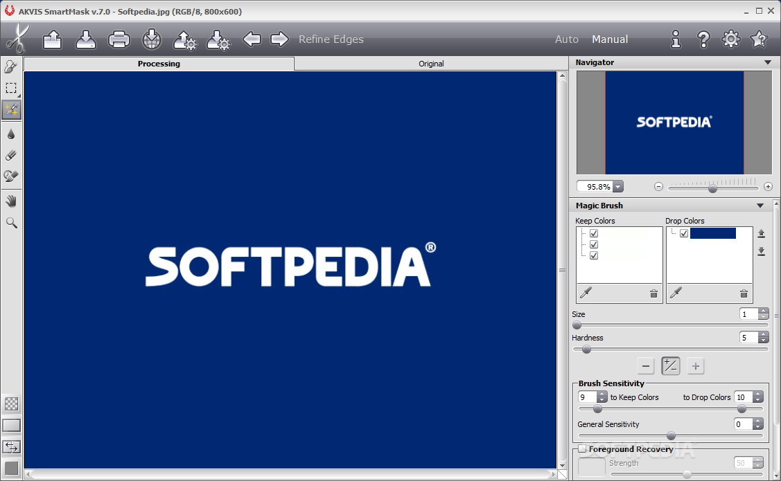Select the plus/minus brush mode button
The height and width of the screenshot is (481, 781).
pos(670,366)
